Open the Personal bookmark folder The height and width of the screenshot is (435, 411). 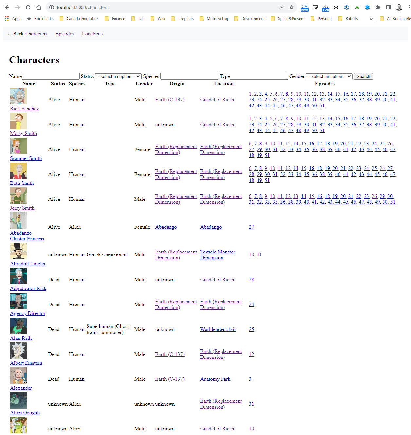[x=321, y=19]
